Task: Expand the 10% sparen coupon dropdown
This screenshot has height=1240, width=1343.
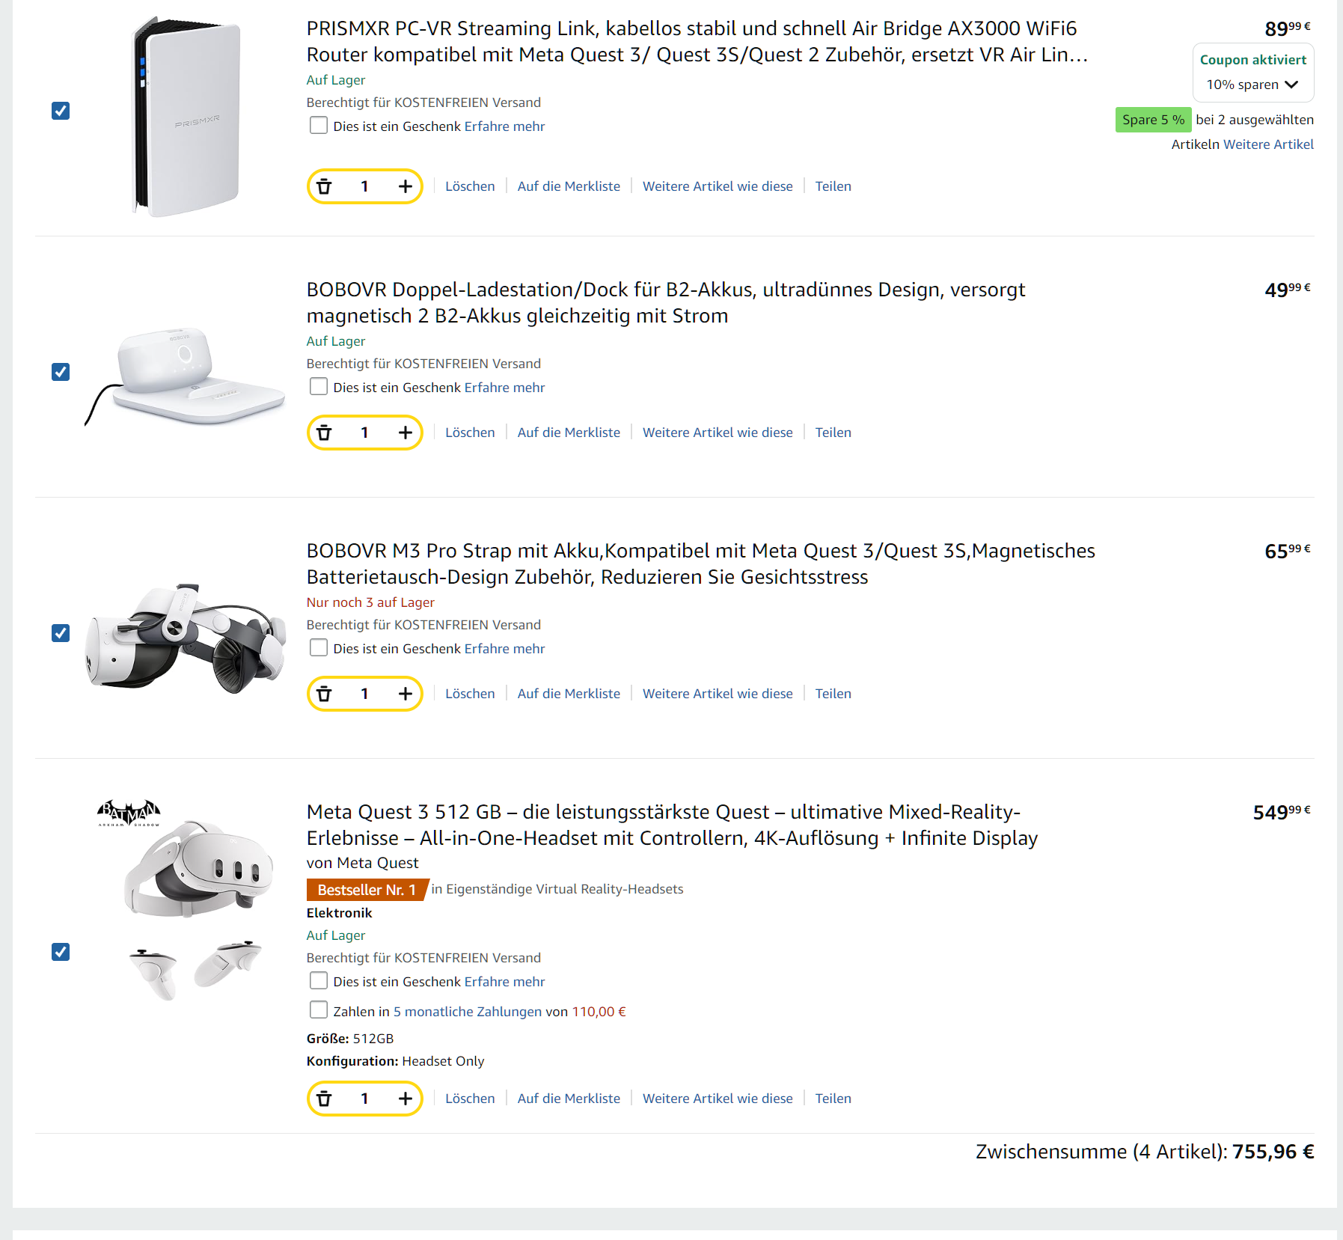Action: click(x=1252, y=85)
